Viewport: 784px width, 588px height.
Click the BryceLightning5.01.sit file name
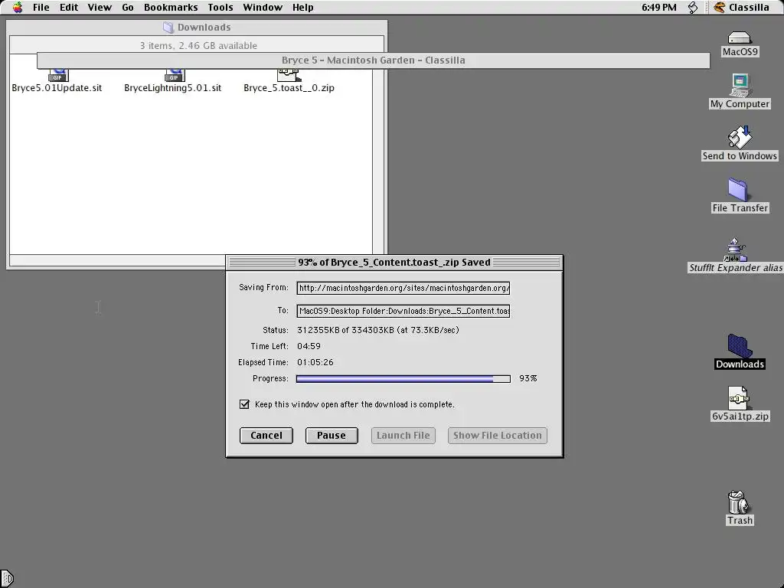coord(172,88)
